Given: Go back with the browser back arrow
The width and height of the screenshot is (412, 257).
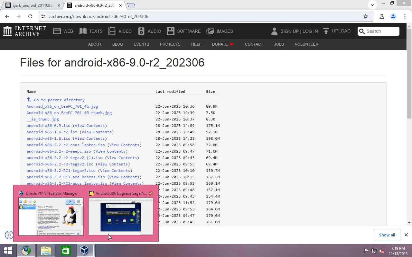Looking at the screenshot, I should point(7,16).
